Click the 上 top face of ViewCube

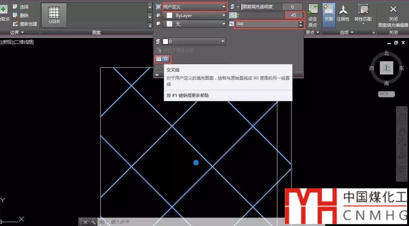[x=386, y=68]
